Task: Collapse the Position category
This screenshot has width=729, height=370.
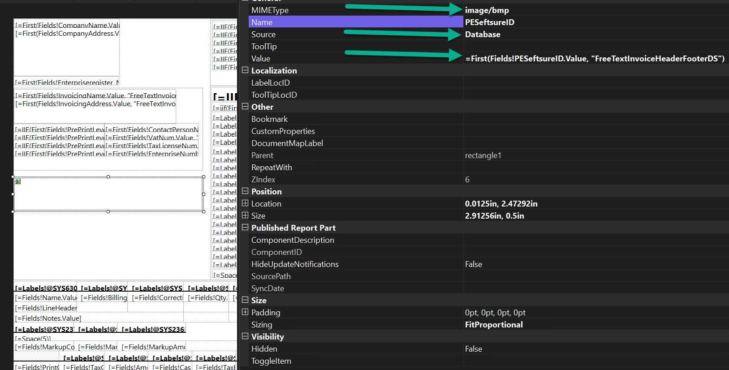Action: tap(245, 191)
